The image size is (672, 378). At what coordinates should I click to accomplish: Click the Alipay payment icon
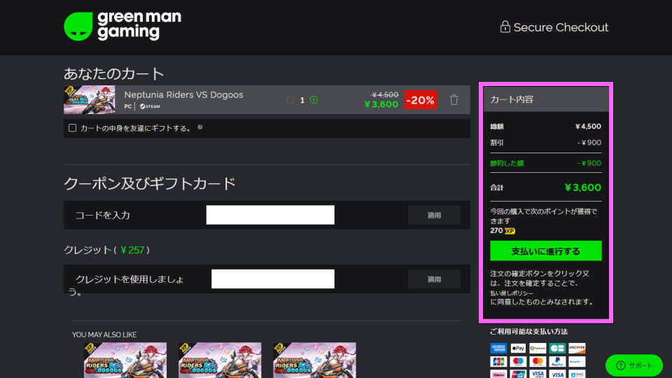pyautogui.click(x=577, y=374)
